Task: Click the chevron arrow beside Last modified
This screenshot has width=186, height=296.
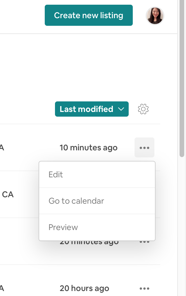Action: [121, 109]
